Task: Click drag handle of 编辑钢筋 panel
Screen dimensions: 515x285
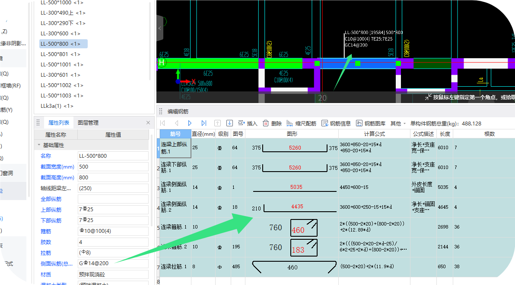Action: click(161, 111)
